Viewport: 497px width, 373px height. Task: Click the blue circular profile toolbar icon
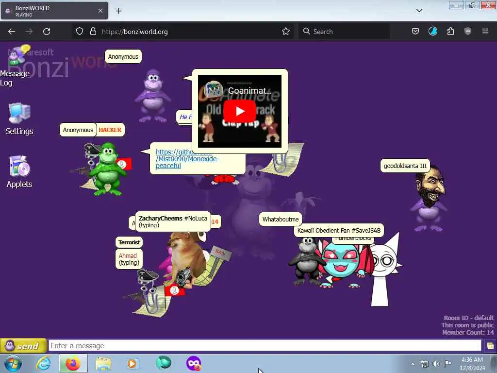(x=432, y=31)
